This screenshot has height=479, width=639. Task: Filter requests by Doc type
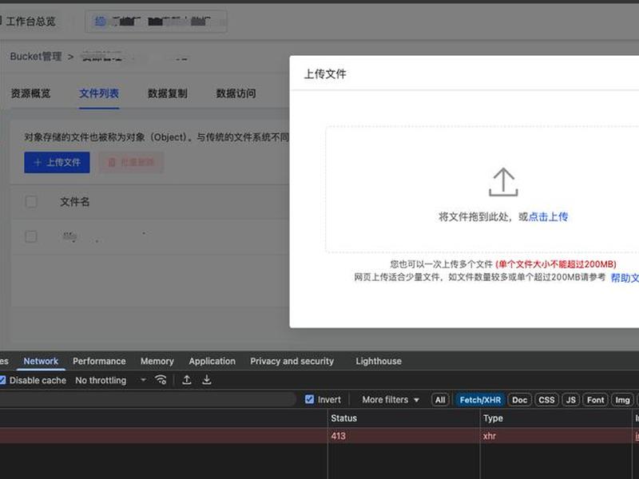tap(520, 400)
